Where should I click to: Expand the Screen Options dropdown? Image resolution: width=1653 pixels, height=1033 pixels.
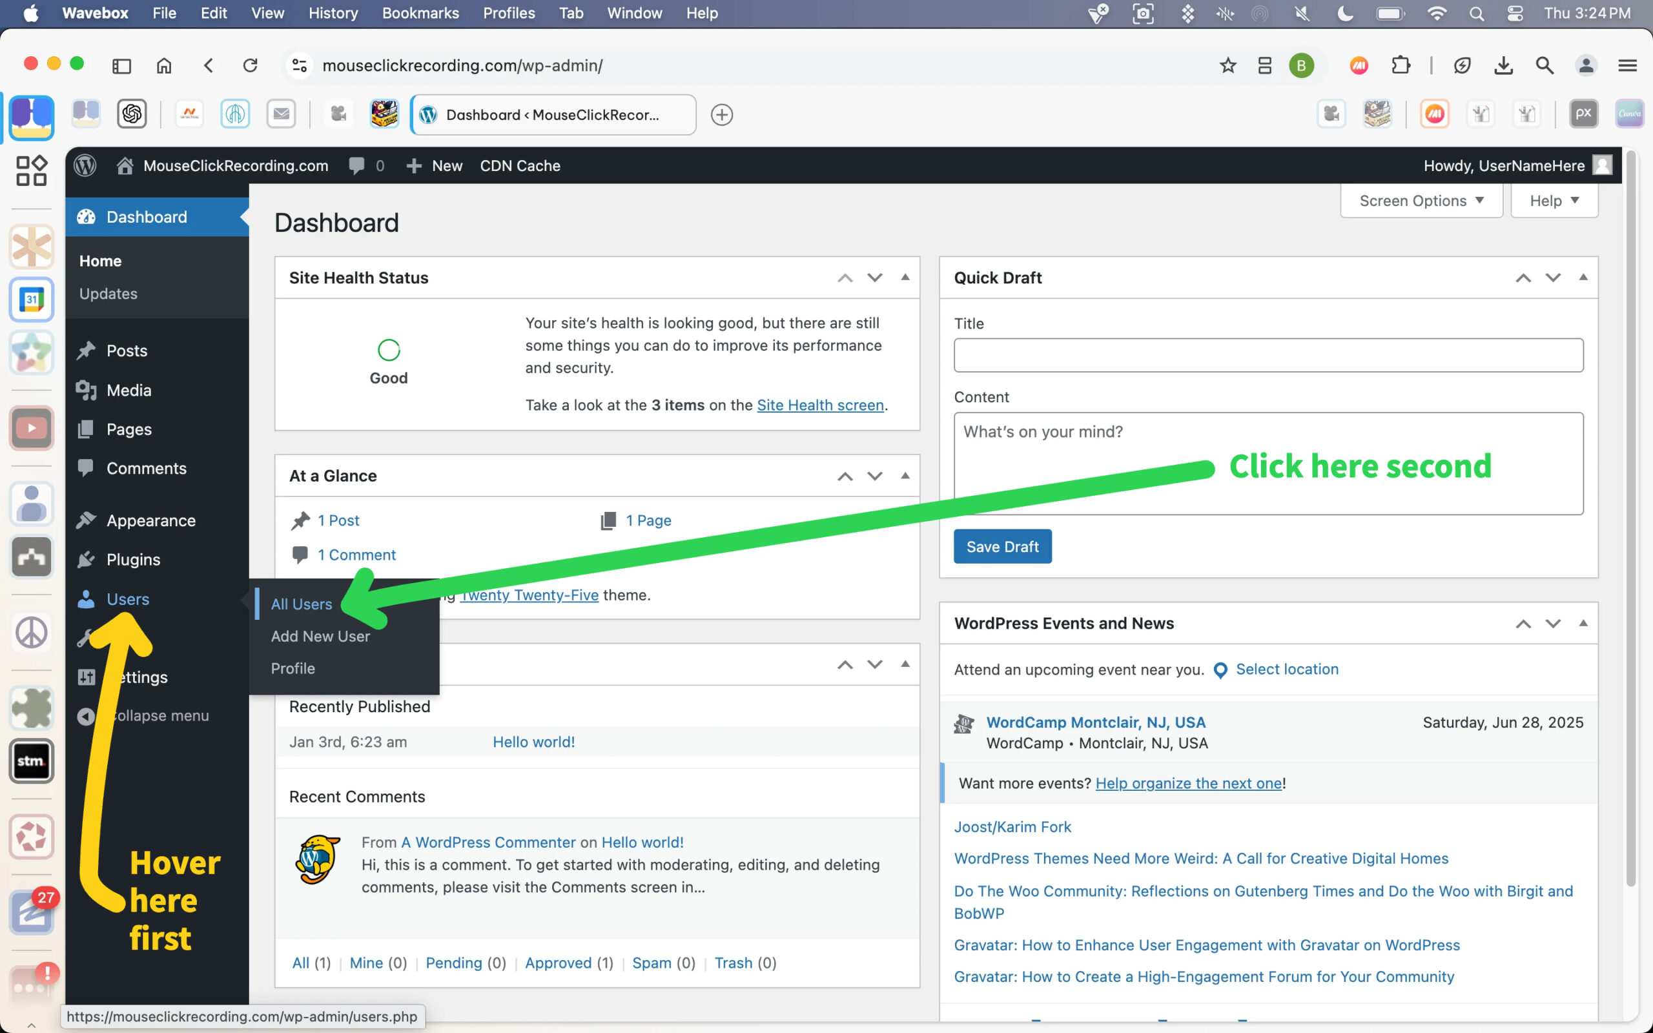pos(1421,201)
